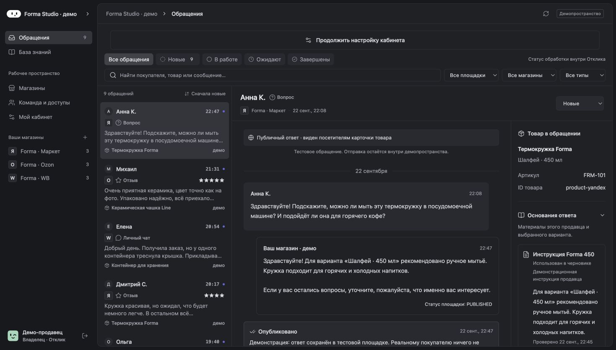Select Forma · Ozon store in sidebar

(49, 165)
